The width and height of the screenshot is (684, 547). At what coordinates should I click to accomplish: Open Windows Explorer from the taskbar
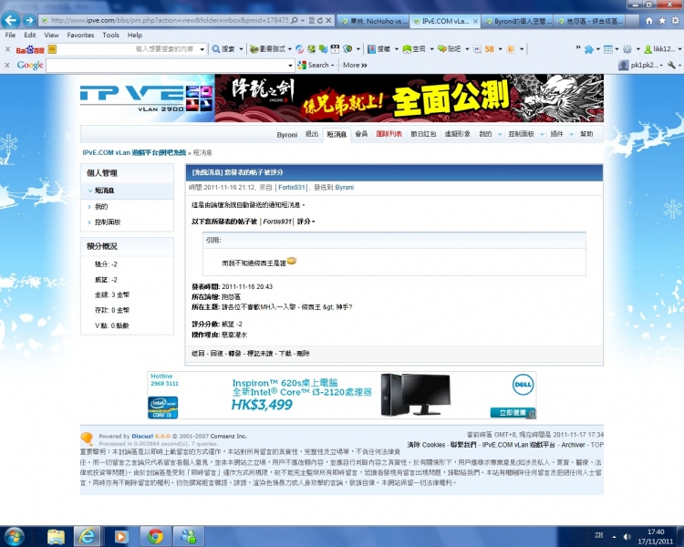(56, 537)
